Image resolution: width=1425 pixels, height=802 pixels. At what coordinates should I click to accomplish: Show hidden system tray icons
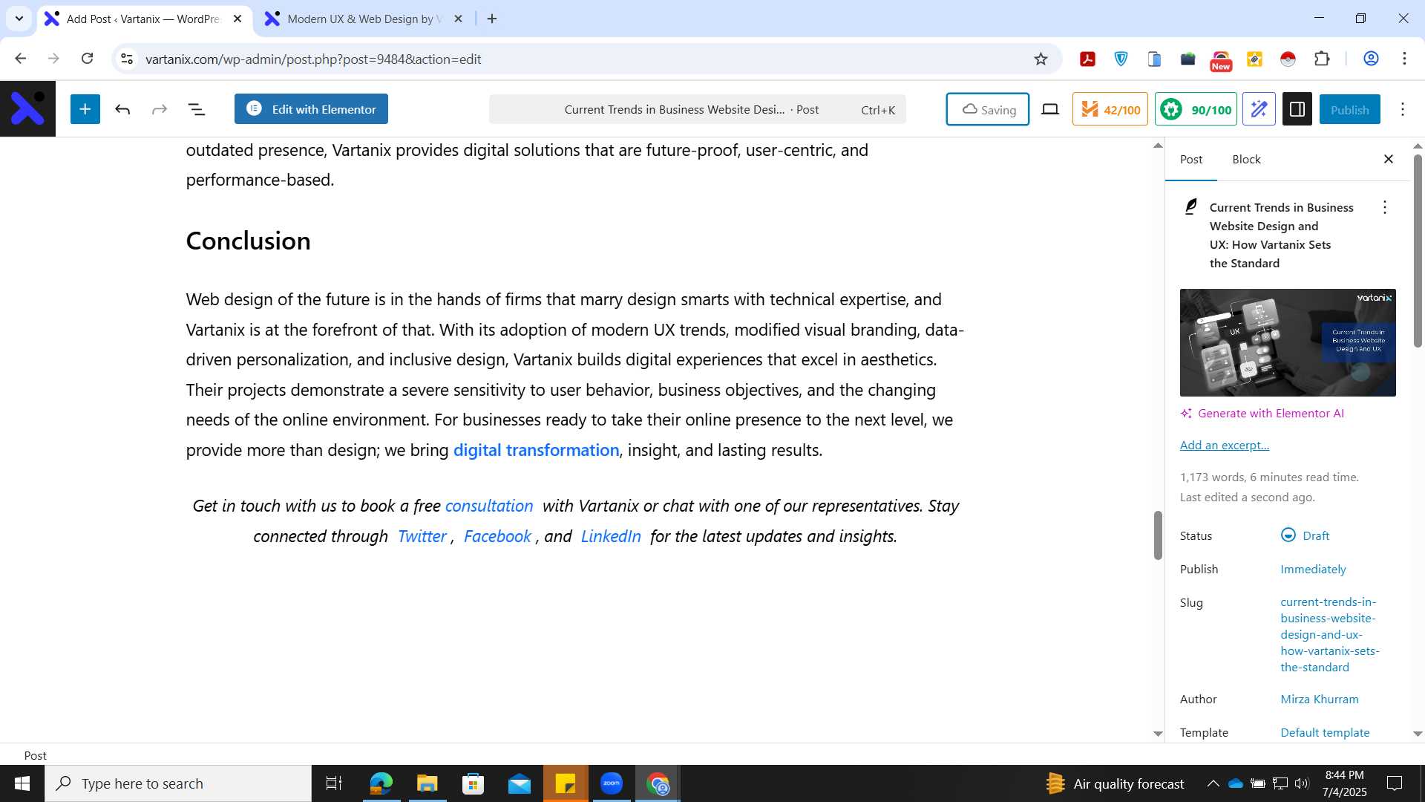pyautogui.click(x=1213, y=783)
